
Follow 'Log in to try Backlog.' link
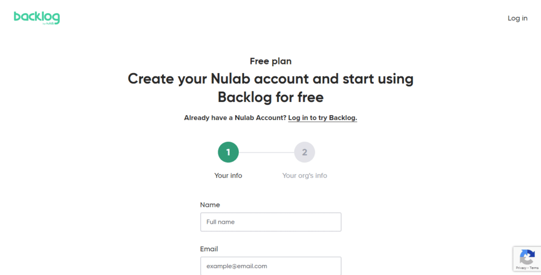[322, 118]
